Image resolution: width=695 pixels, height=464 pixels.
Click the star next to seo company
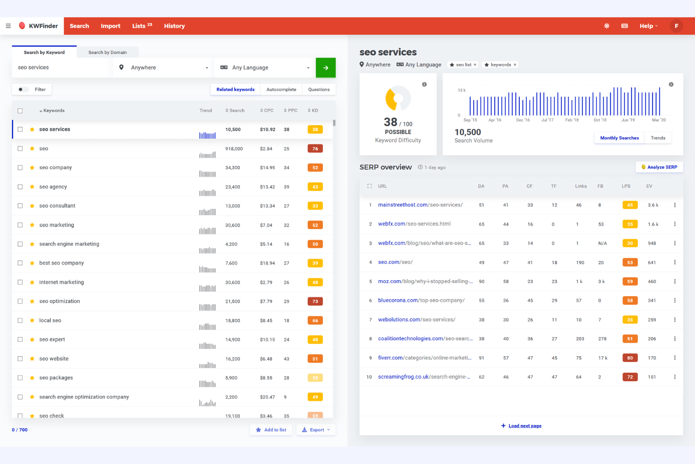[x=32, y=167]
